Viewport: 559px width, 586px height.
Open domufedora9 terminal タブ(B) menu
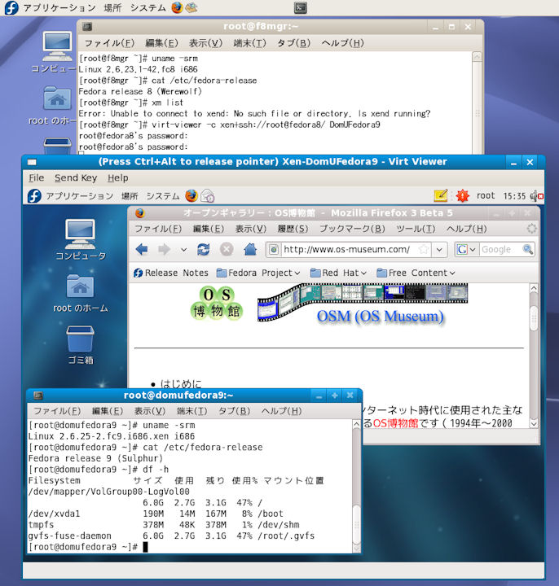click(x=234, y=411)
